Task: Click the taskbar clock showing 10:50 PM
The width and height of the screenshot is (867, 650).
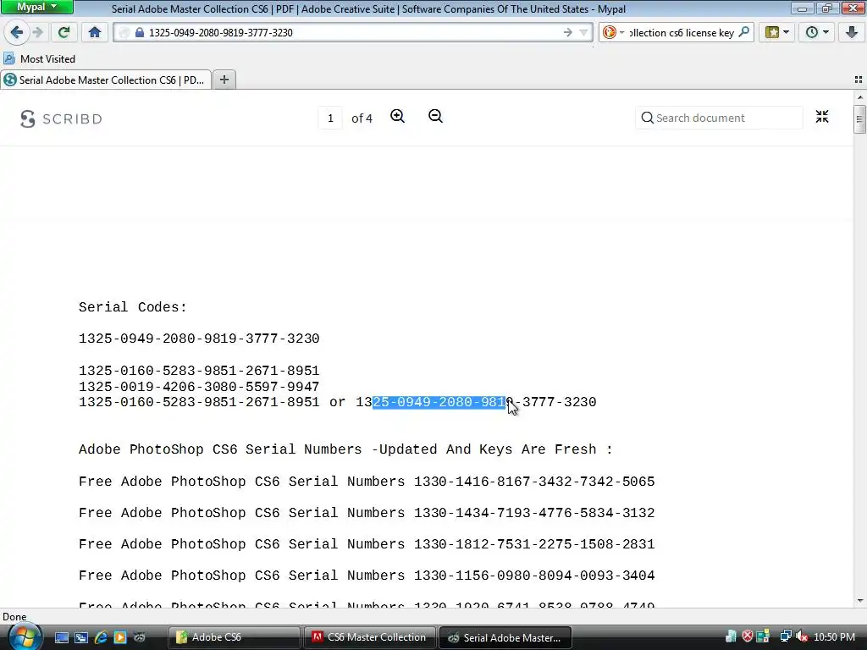Action: (834, 637)
